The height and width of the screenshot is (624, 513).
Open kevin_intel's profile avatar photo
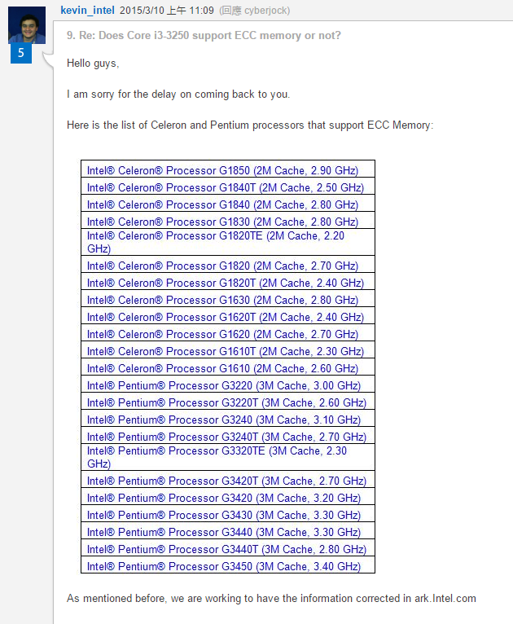[x=27, y=25]
